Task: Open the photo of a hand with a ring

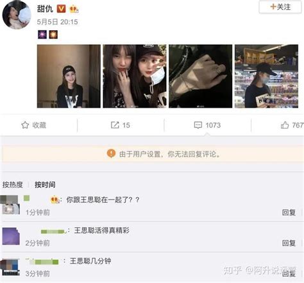Action: point(201,76)
